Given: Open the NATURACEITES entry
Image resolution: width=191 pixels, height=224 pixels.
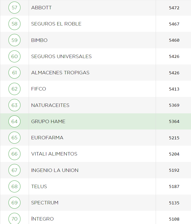Looking at the screenshot, I should pos(50,105).
